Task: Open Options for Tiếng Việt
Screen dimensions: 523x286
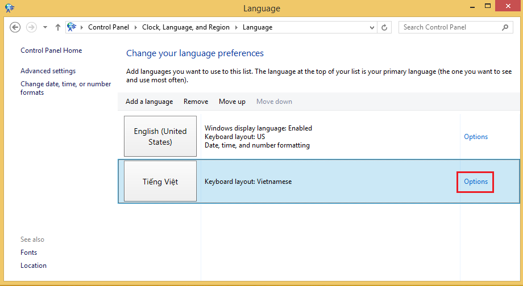Action: coord(476,182)
